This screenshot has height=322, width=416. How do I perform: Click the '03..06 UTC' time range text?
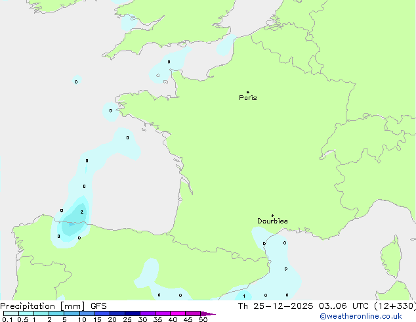pyautogui.click(x=344, y=306)
